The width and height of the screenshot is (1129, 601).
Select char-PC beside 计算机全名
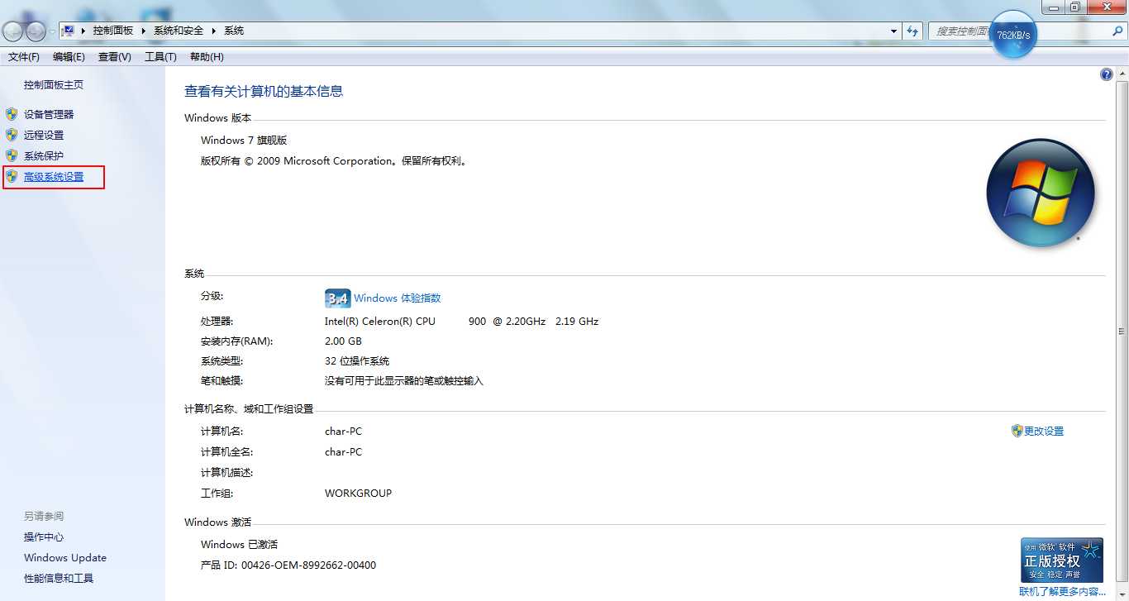[343, 452]
